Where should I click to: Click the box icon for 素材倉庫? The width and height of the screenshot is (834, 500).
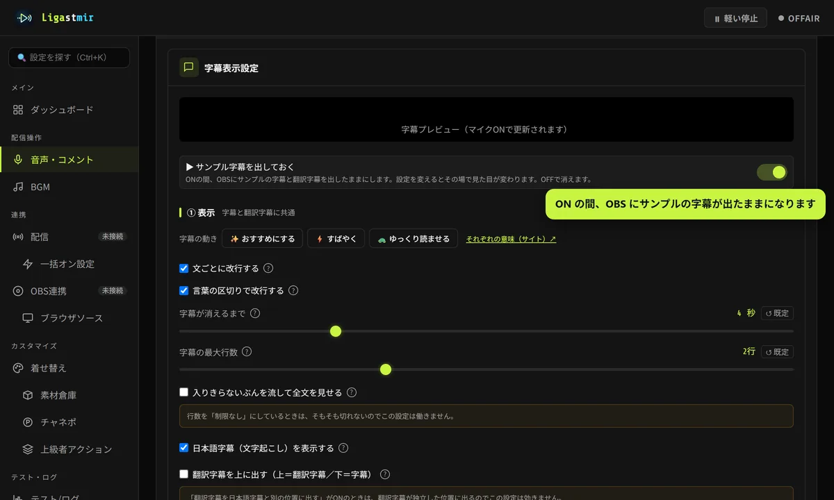click(x=28, y=395)
